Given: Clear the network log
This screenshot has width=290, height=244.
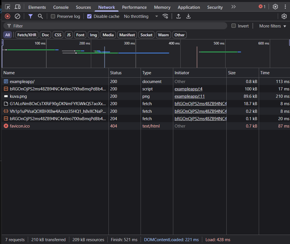Looking at the screenshot, I should 17,16.
